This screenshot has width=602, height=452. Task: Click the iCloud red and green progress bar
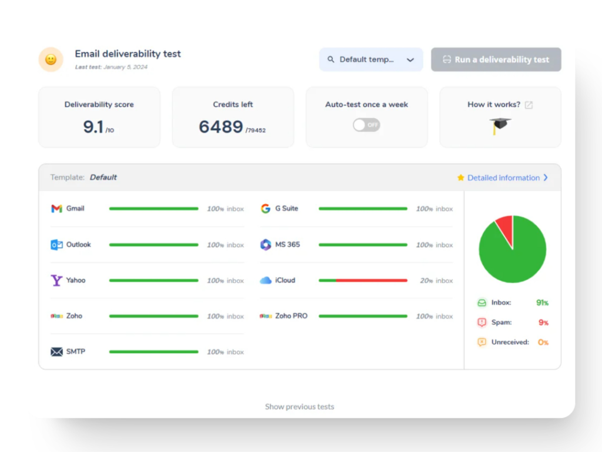[363, 281]
